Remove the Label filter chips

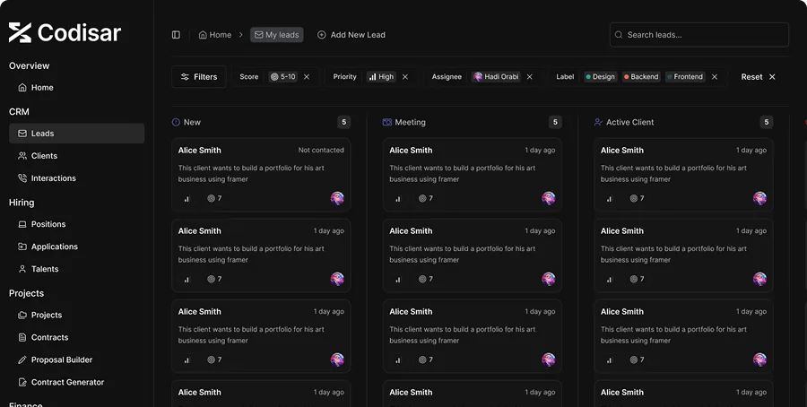coord(715,77)
